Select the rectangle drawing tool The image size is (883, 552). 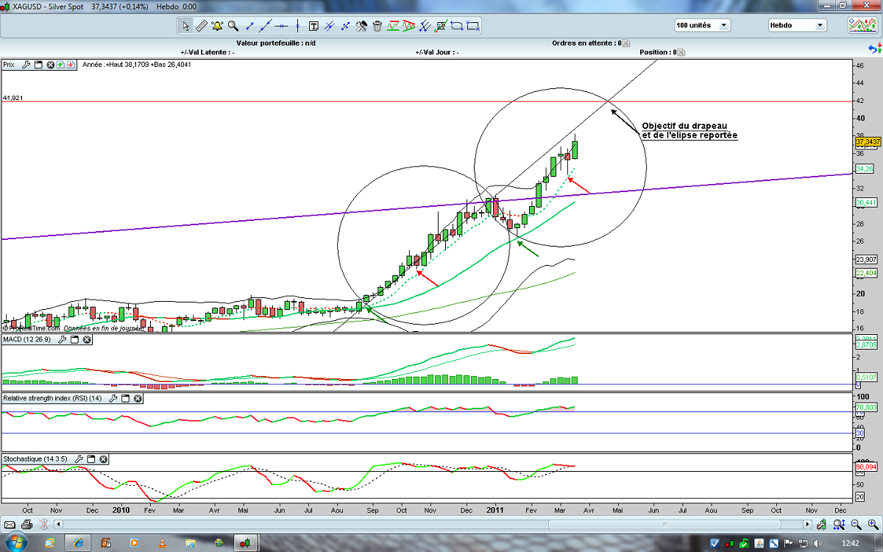pos(473,26)
